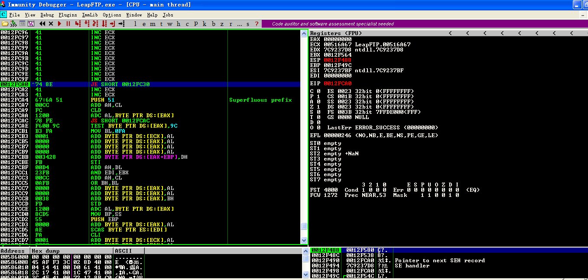Click the 'Hex dump' column header

[71, 251]
